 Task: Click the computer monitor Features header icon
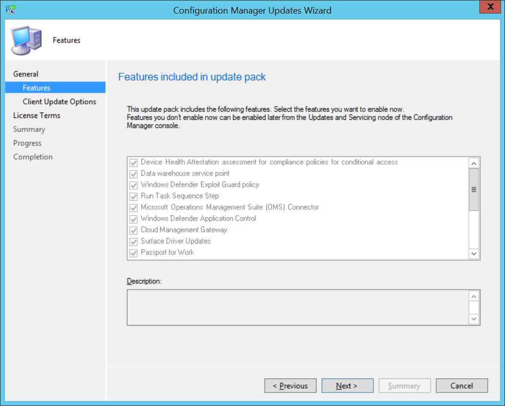27,40
